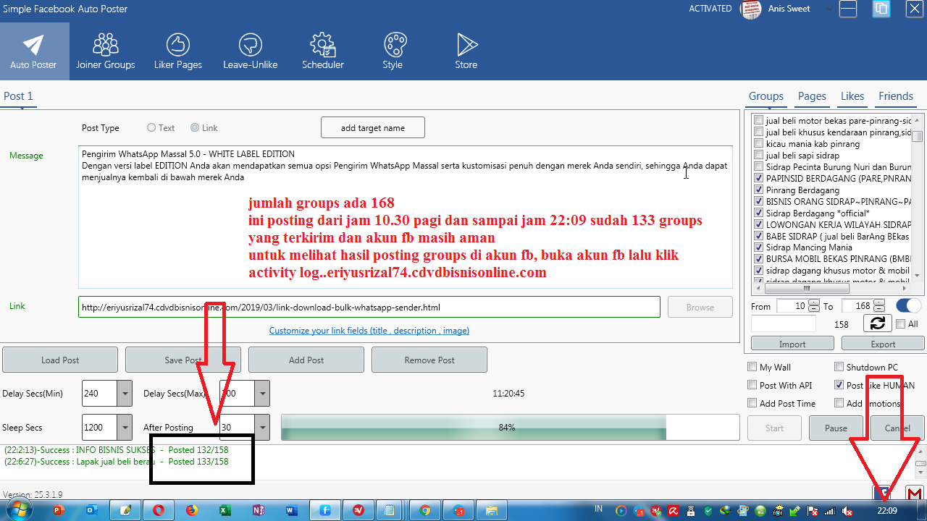Click the Load Post button
Screen dimensions: 927x521
(60, 360)
